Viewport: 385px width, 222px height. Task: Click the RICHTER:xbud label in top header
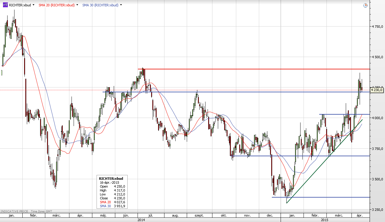[20, 5]
